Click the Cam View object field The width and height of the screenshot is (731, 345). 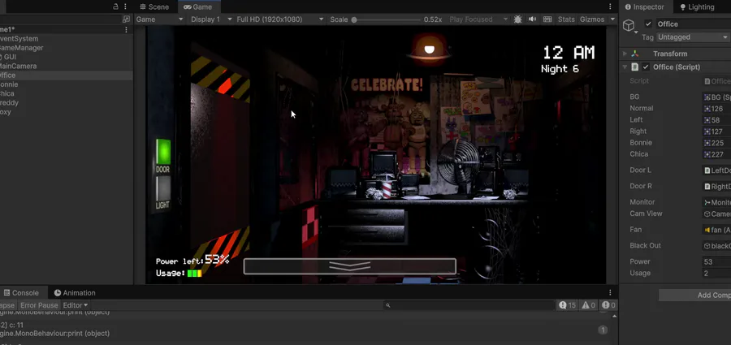pos(717,214)
